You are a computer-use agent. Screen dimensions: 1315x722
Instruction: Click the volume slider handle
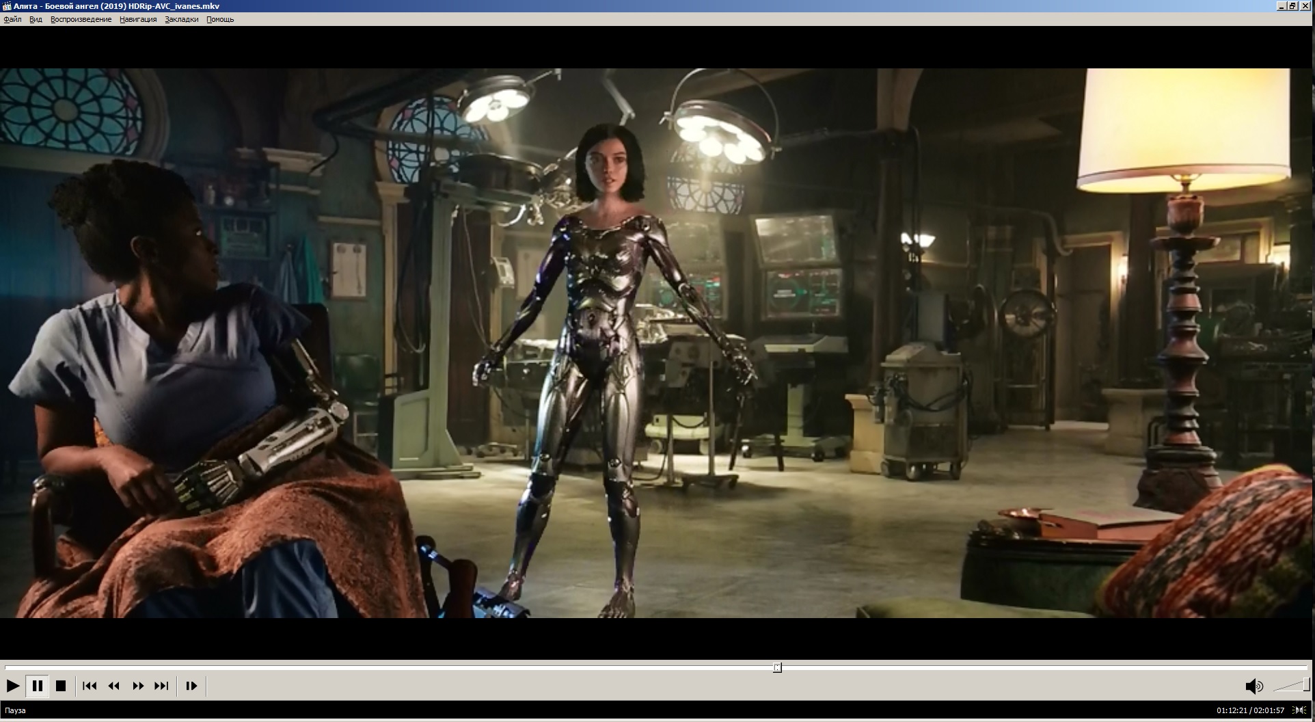pos(1307,685)
